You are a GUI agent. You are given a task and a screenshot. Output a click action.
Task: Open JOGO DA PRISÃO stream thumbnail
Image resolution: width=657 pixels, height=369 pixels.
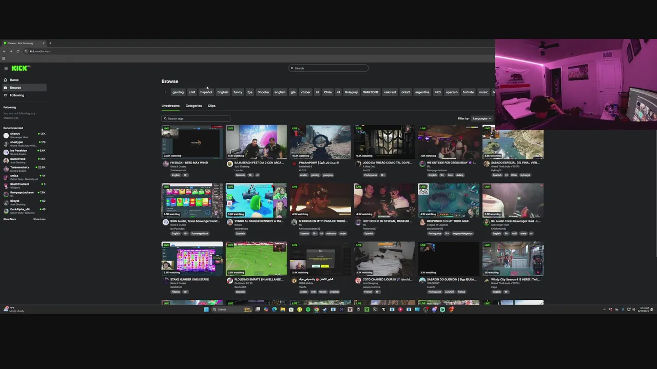[x=384, y=142]
